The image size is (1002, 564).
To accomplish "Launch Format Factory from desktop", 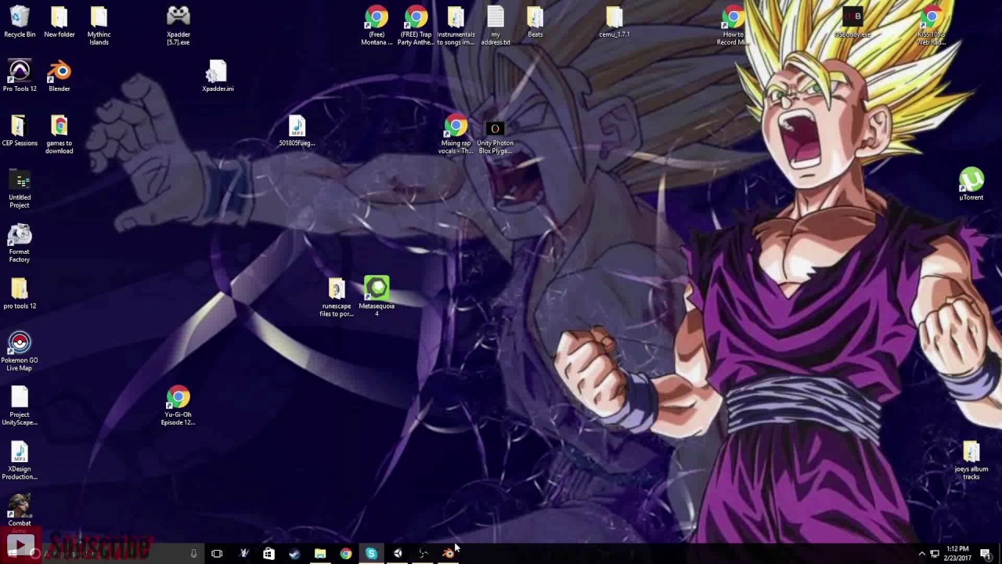I will [x=20, y=244].
